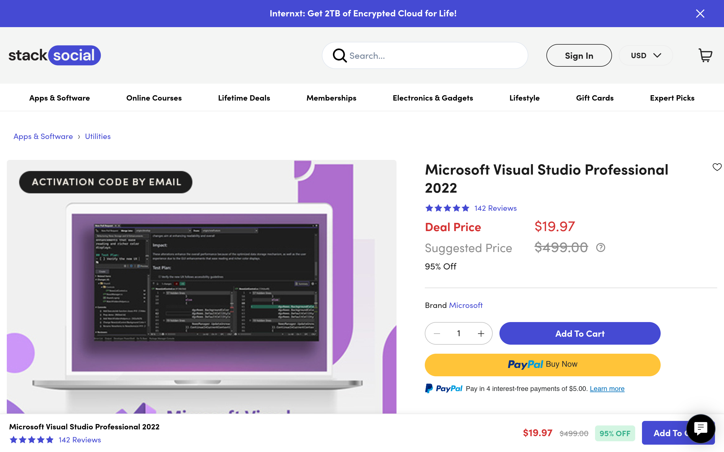
Task: Click the $19.97 deal price
Action: coord(555,226)
